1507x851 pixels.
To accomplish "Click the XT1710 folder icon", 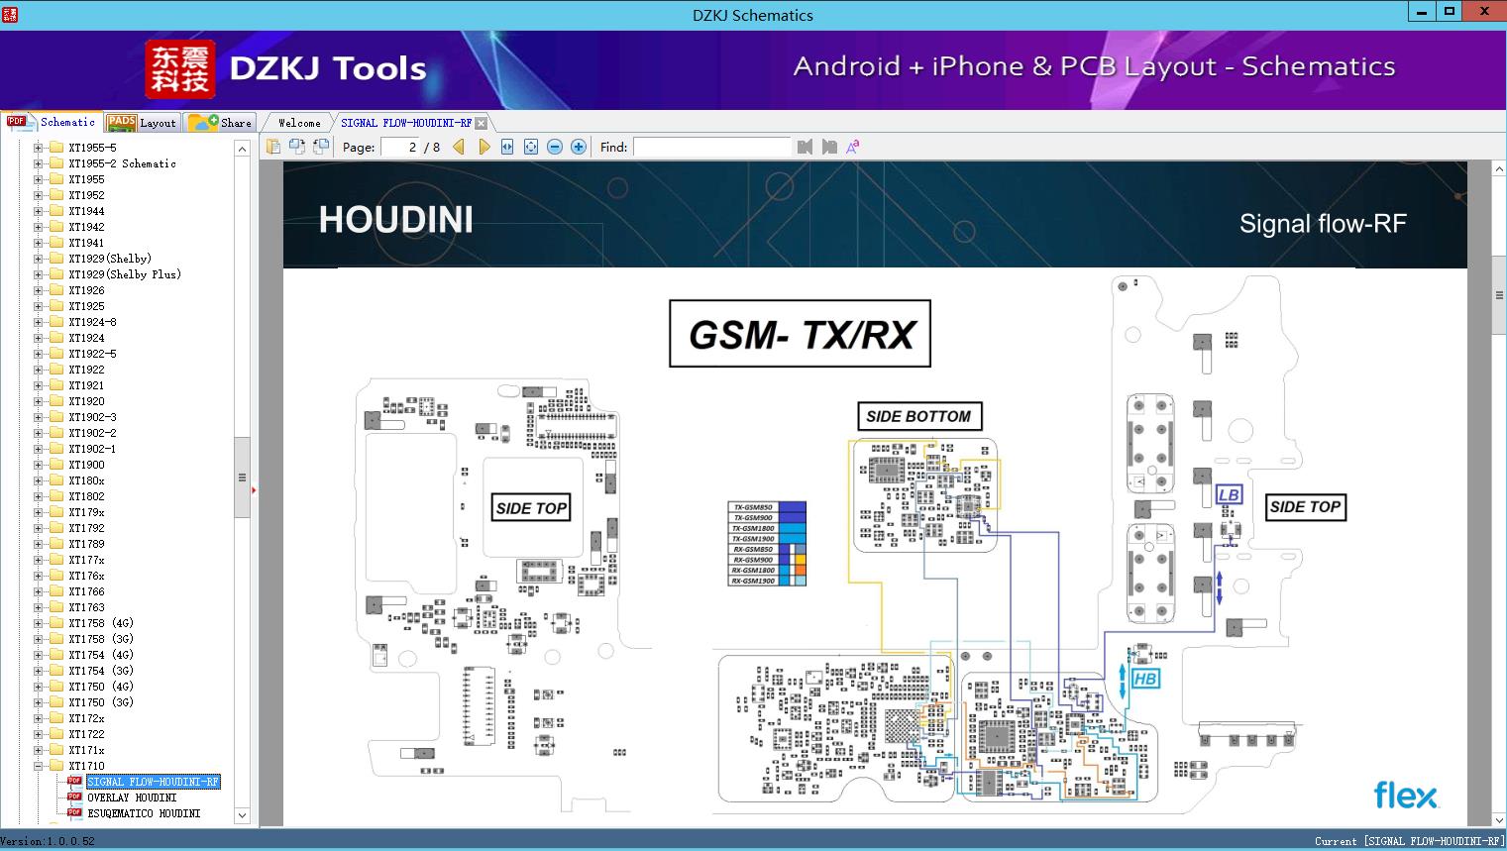I will 56,766.
